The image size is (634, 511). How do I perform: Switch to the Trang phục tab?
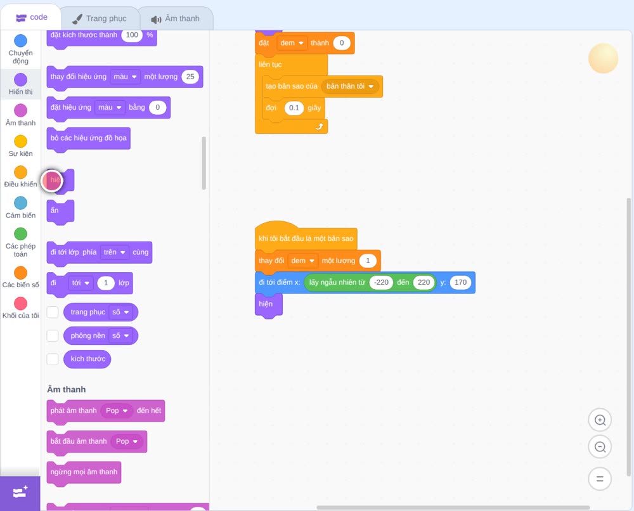click(100, 18)
